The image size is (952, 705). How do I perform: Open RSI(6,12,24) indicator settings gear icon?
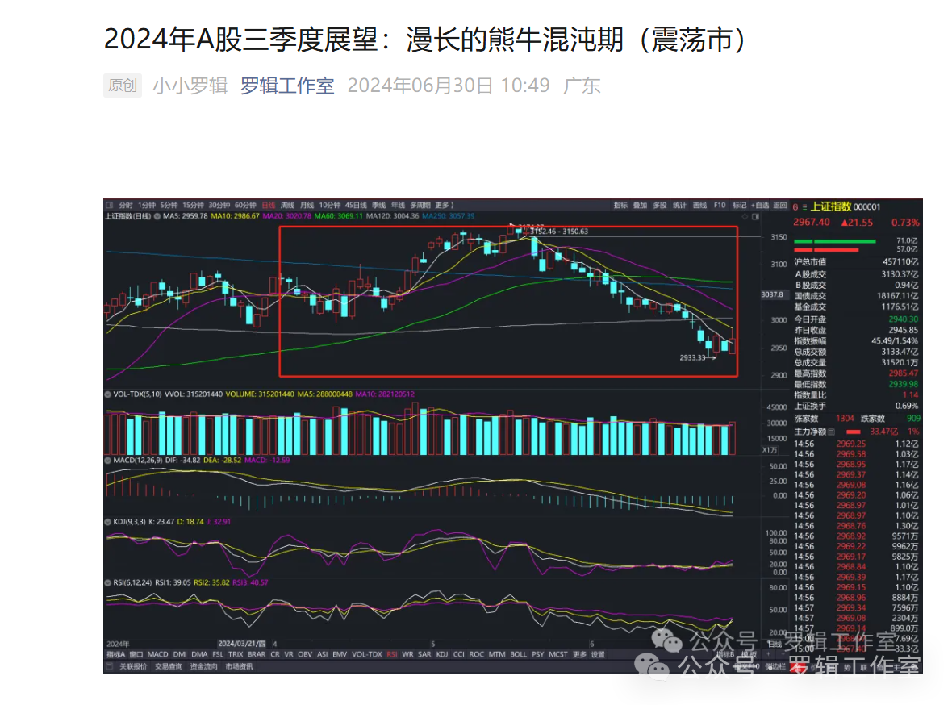click(x=108, y=583)
